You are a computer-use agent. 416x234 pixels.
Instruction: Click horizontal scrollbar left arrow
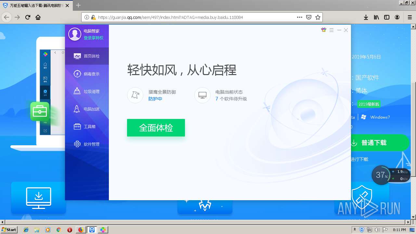pyautogui.click(x=3, y=222)
